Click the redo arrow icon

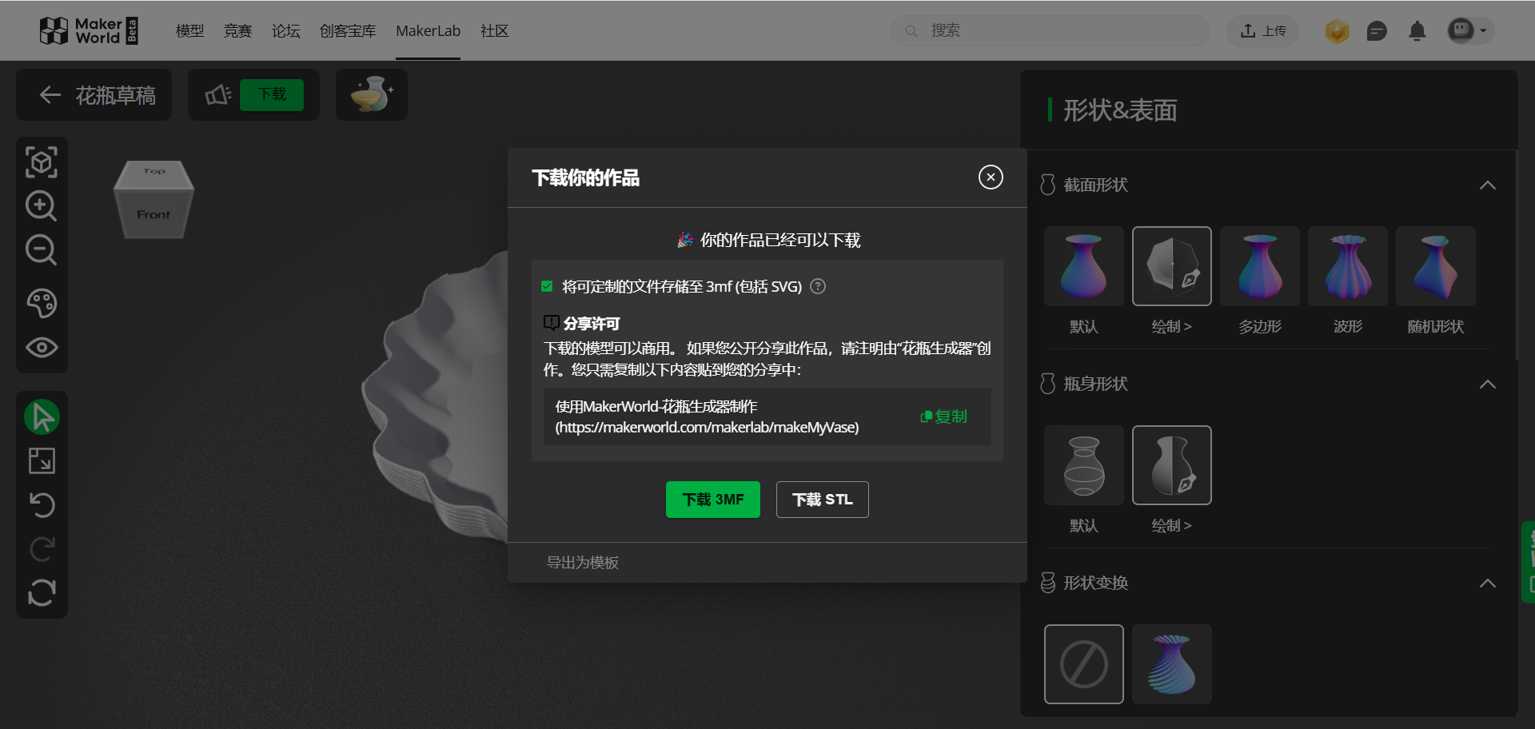click(x=42, y=549)
